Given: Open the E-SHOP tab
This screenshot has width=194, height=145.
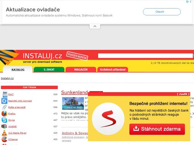Looking at the screenshot, I should point(49,69).
